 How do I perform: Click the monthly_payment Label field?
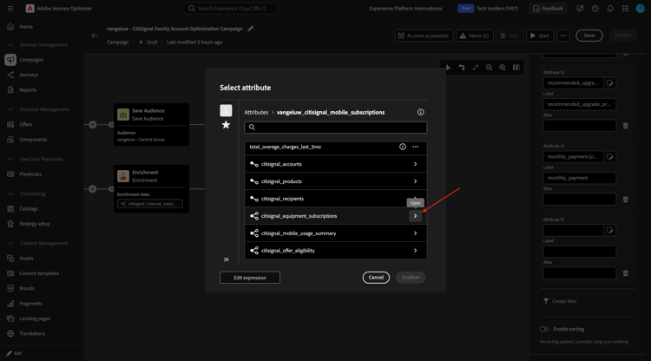pos(580,178)
